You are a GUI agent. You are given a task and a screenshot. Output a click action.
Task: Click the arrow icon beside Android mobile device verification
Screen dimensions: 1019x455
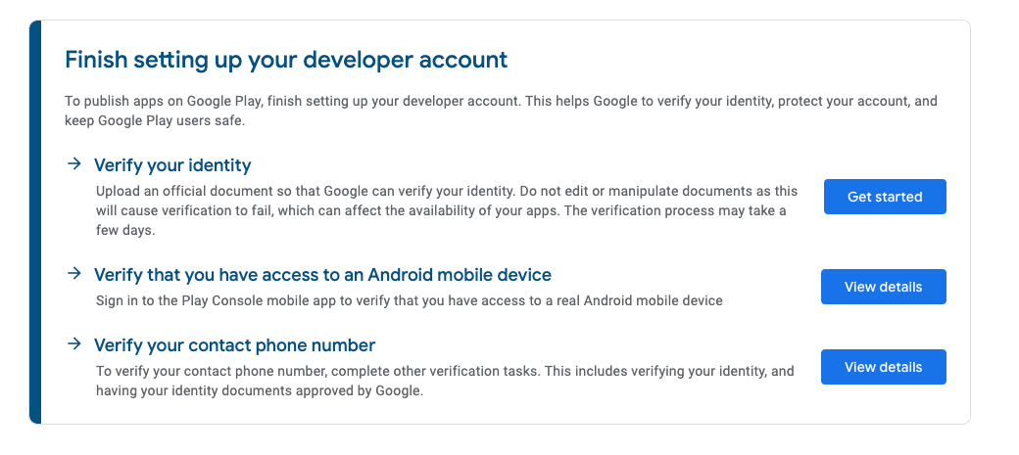74,273
